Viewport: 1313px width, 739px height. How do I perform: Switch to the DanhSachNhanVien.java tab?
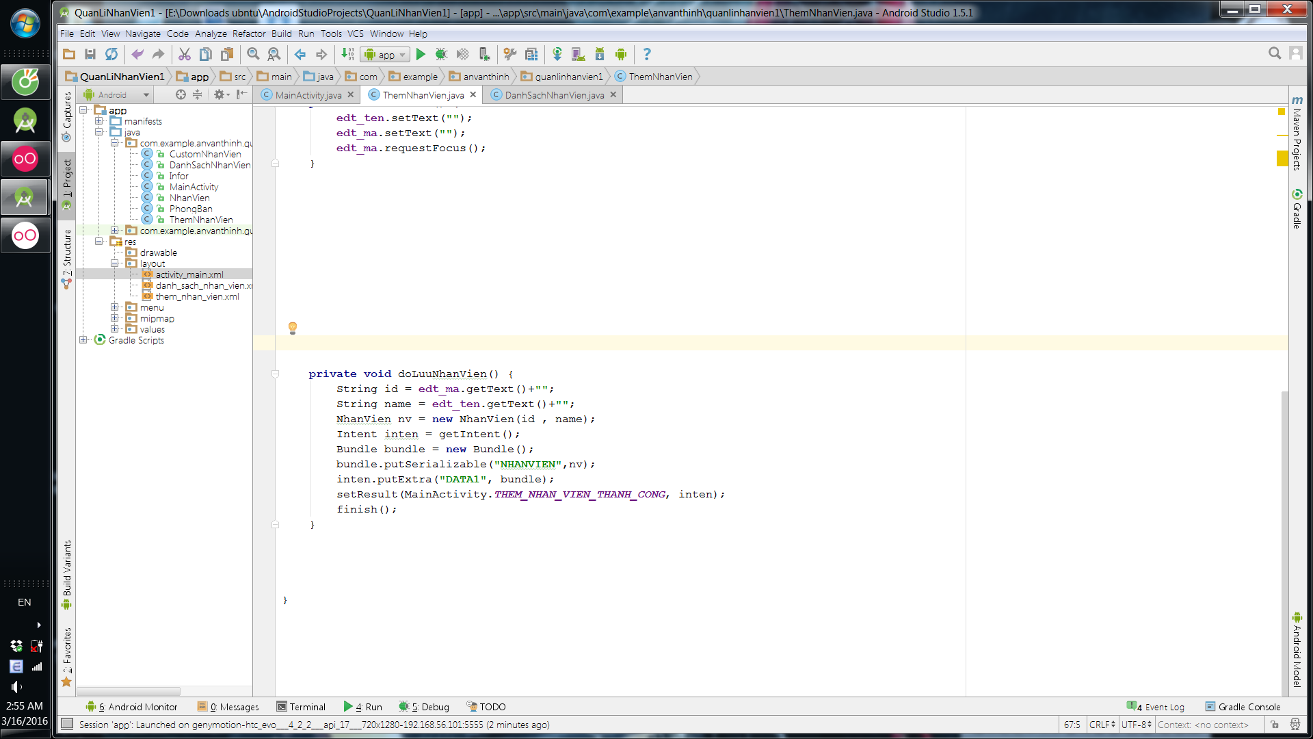(x=554, y=95)
